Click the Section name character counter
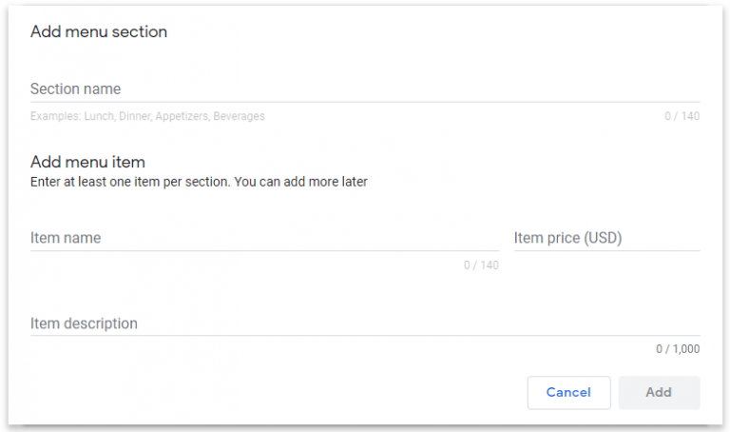 (682, 117)
